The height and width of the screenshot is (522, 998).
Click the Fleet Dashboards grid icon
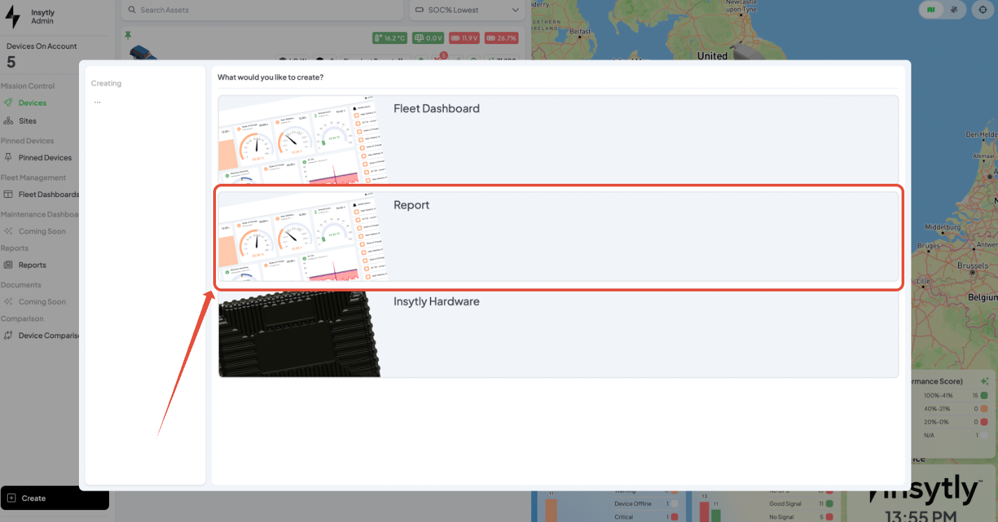(x=8, y=194)
